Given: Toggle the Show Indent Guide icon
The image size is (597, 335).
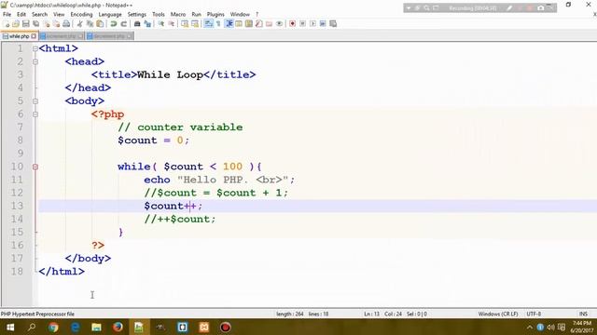Looking at the screenshot, I should point(229,24).
